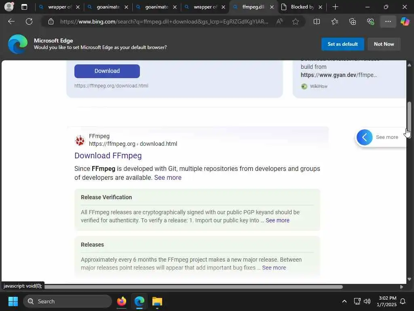Show hidden system tray icons
The image size is (414, 311).
(344, 301)
